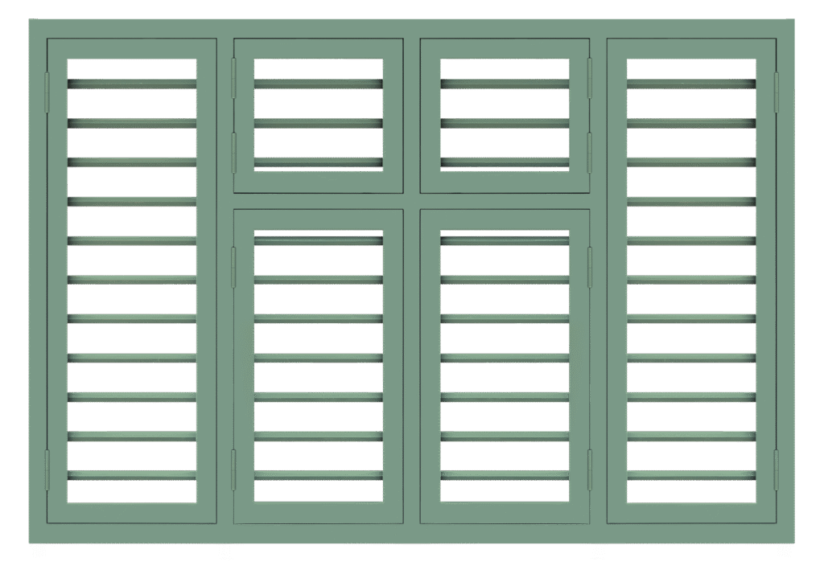Screen dimensions: 824x578
Task: Click bottom hinge of the lower-right center panel
Action: pos(590,469)
